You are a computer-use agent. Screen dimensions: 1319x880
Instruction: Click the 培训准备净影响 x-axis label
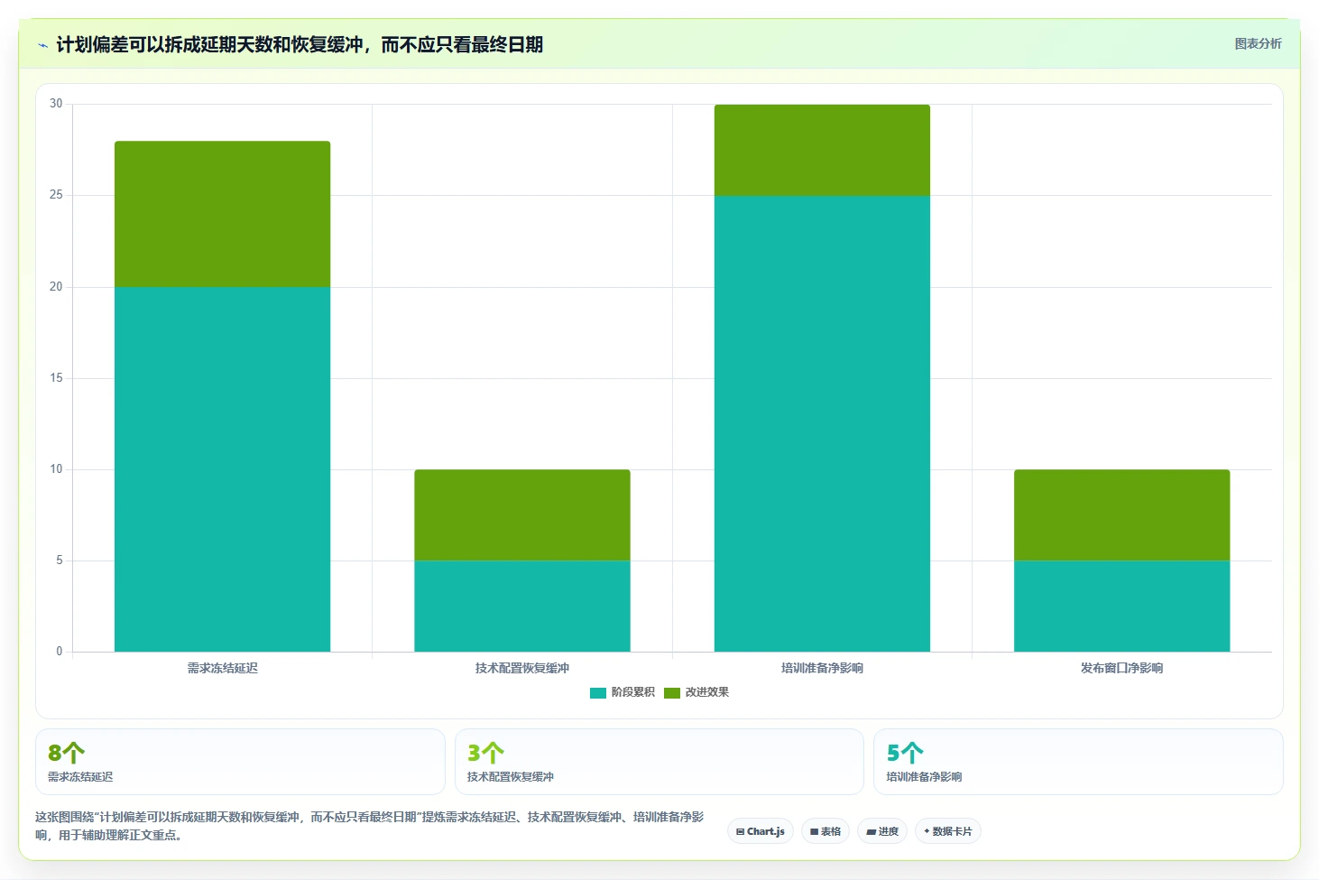point(822,668)
